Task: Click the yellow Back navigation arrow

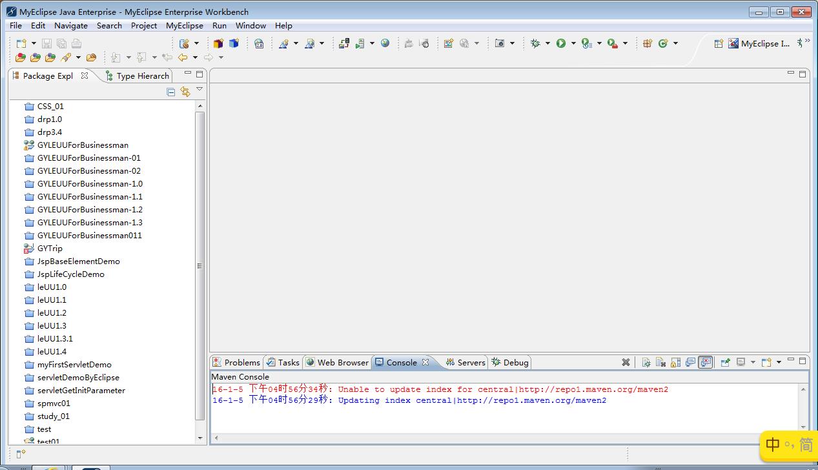Action: pyautogui.click(x=183, y=57)
